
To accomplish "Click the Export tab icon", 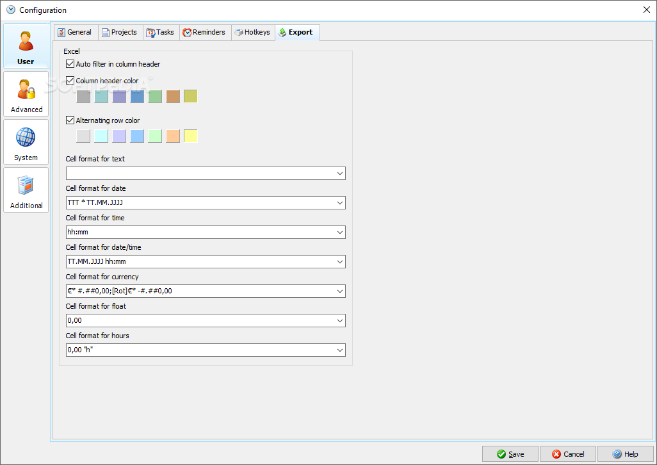I will click(283, 32).
